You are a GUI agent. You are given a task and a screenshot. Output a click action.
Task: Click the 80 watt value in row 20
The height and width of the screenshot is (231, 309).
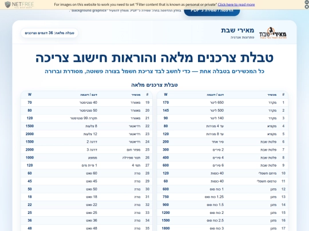[x=30, y=111]
